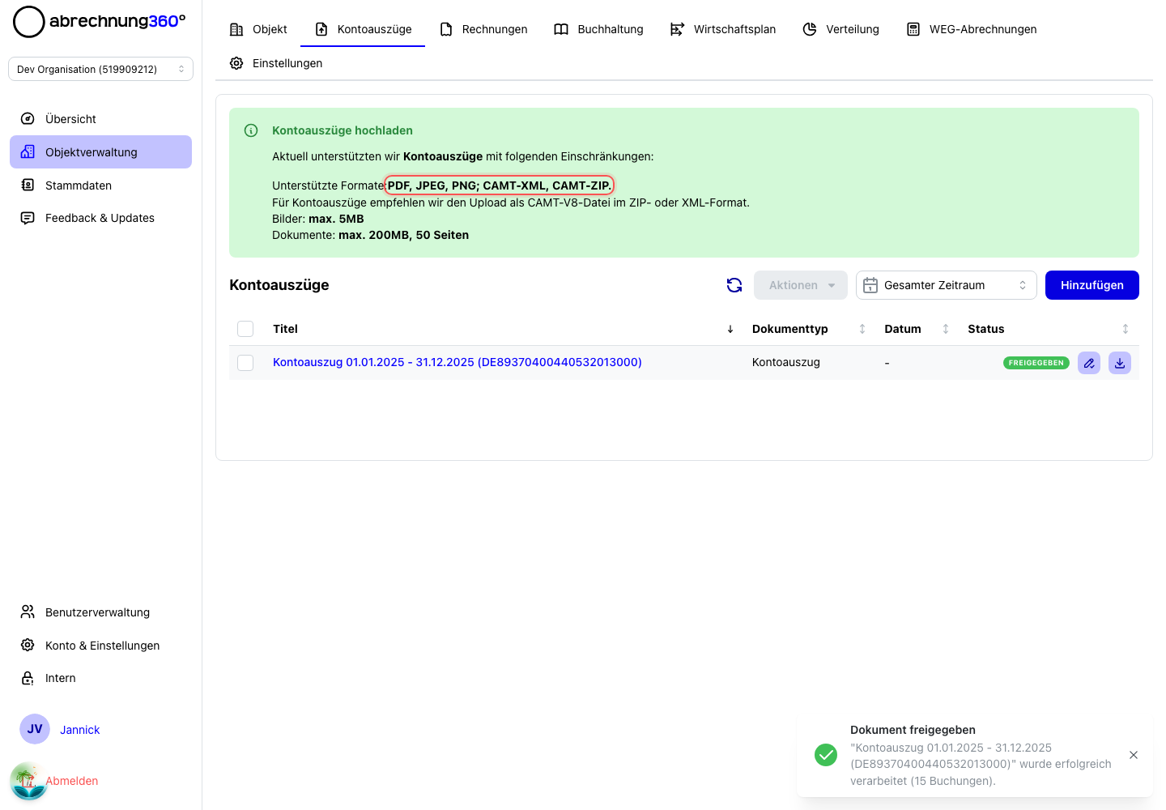The image size is (1166, 810).
Task: Click the info icon in the green banner
Action: click(251, 130)
